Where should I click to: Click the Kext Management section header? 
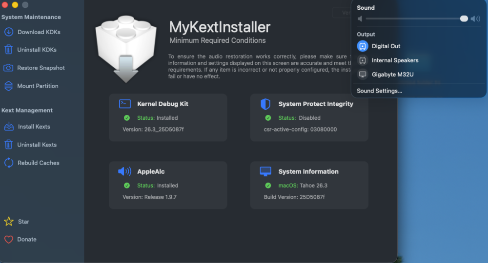tap(27, 110)
